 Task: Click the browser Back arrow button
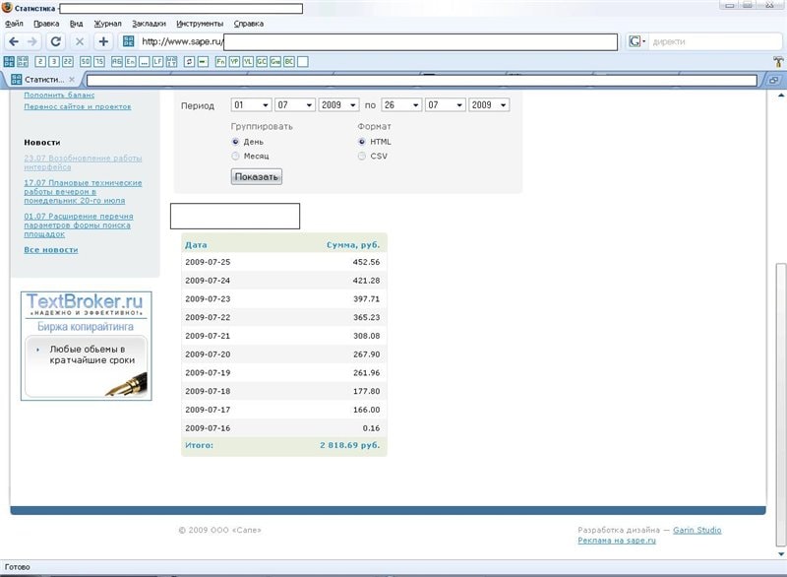click(x=14, y=41)
